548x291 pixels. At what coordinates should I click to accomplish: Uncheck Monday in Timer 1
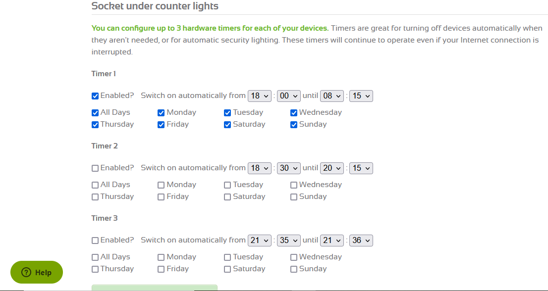coord(161,113)
